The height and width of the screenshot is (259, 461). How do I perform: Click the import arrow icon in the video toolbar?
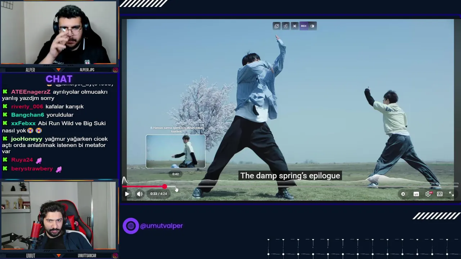click(285, 26)
